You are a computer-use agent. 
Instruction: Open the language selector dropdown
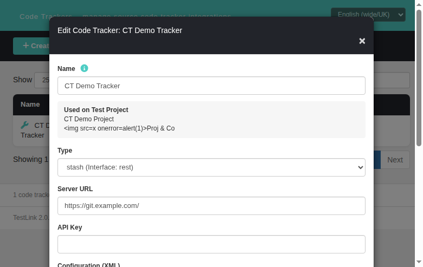(x=368, y=15)
